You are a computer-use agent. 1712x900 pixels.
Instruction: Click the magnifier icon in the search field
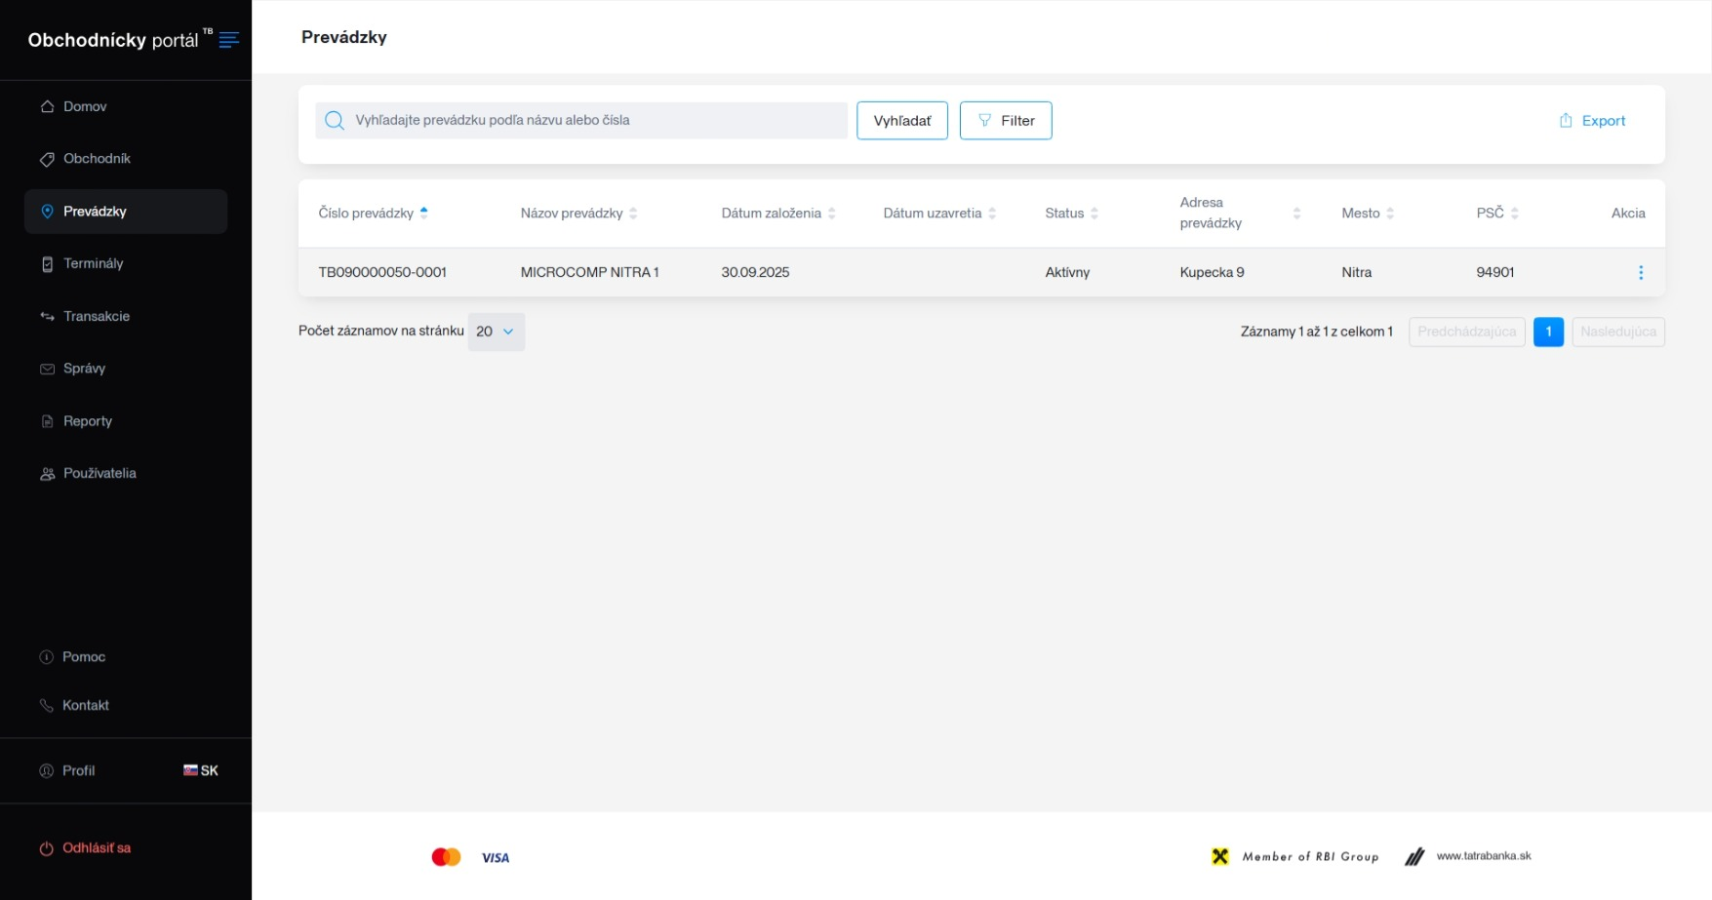coord(335,121)
